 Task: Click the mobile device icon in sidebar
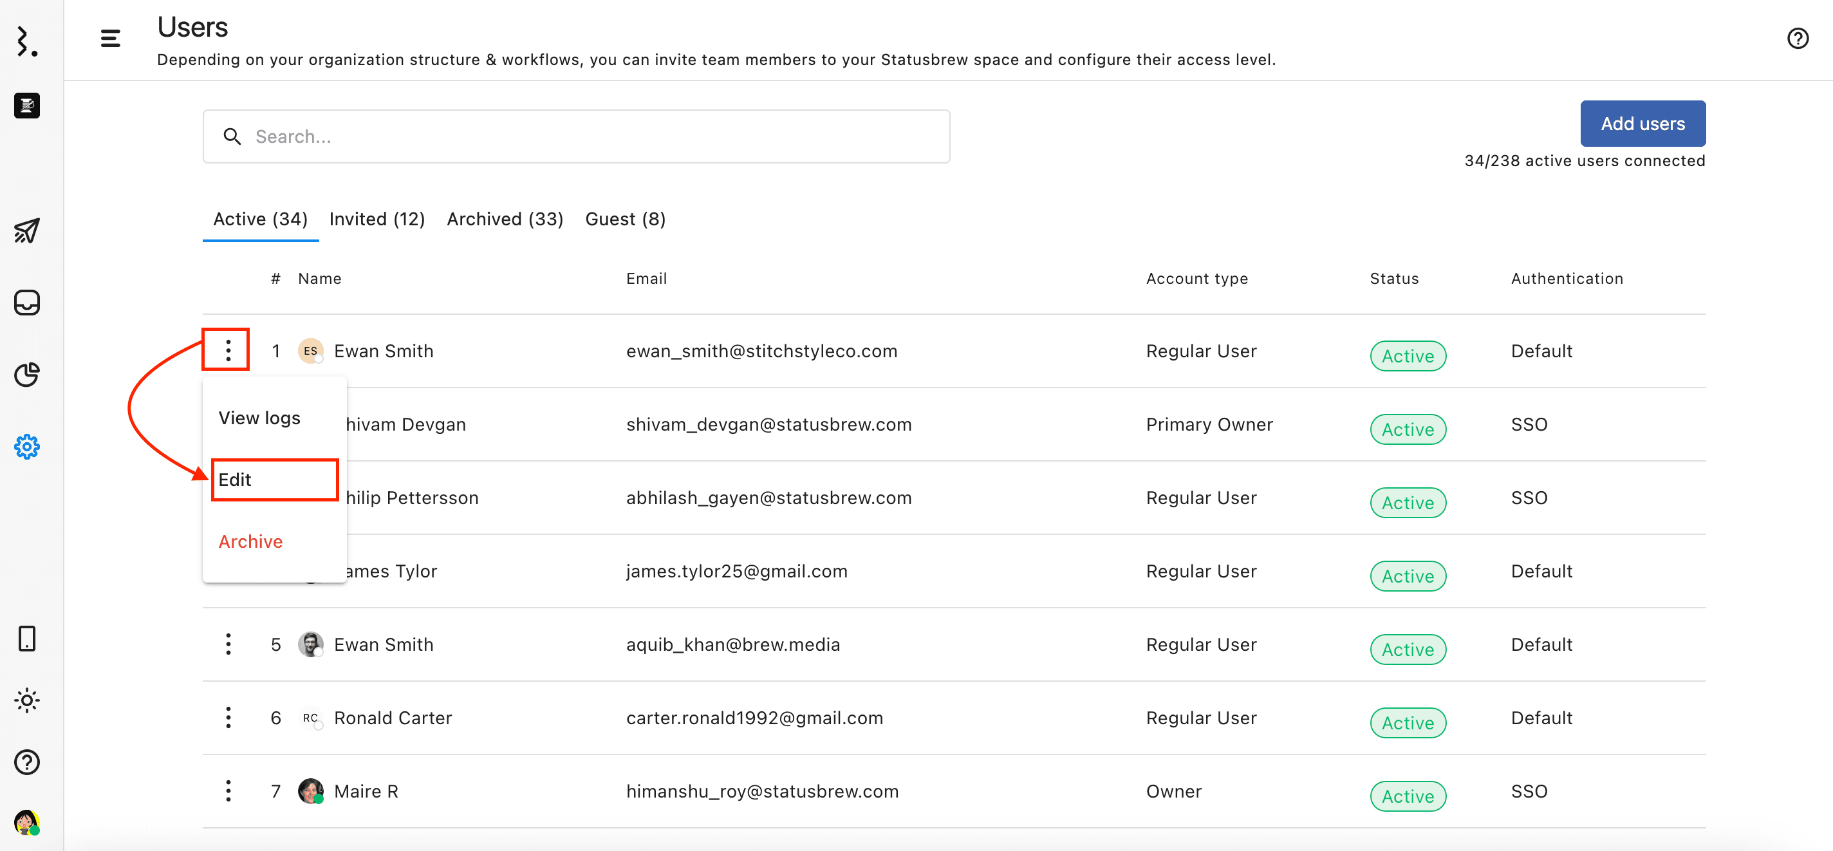click(26, 639)
